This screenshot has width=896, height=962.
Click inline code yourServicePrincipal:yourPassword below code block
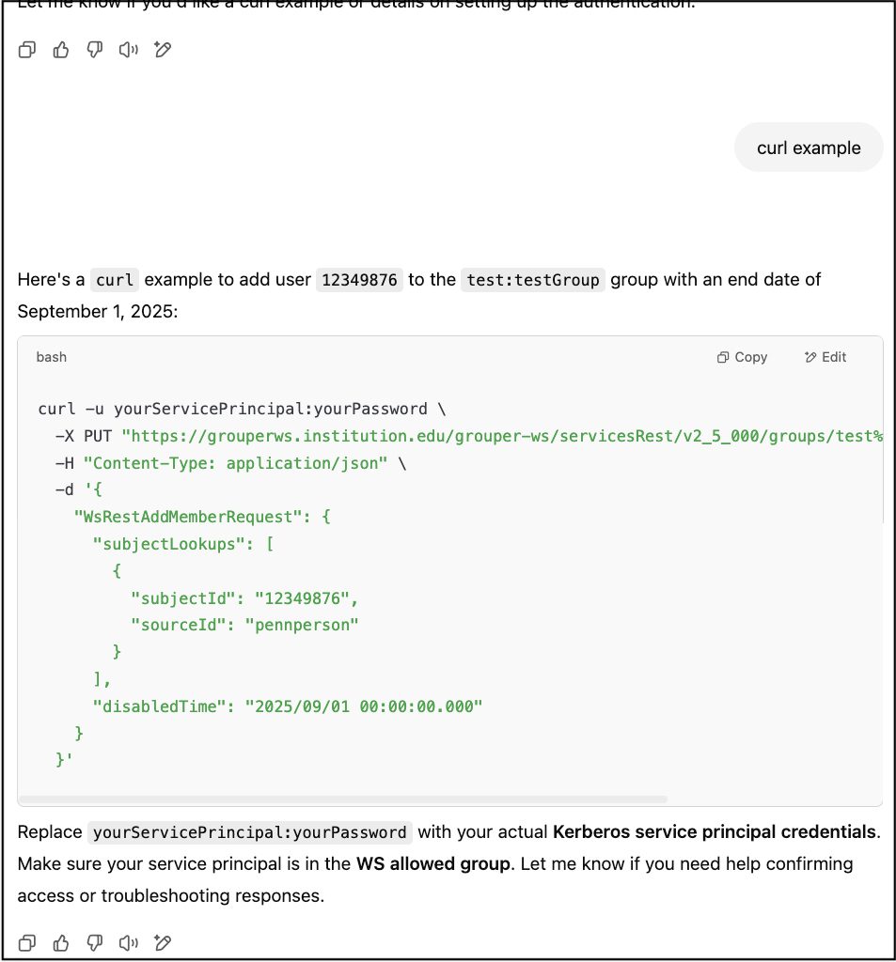tap(250, 832)
